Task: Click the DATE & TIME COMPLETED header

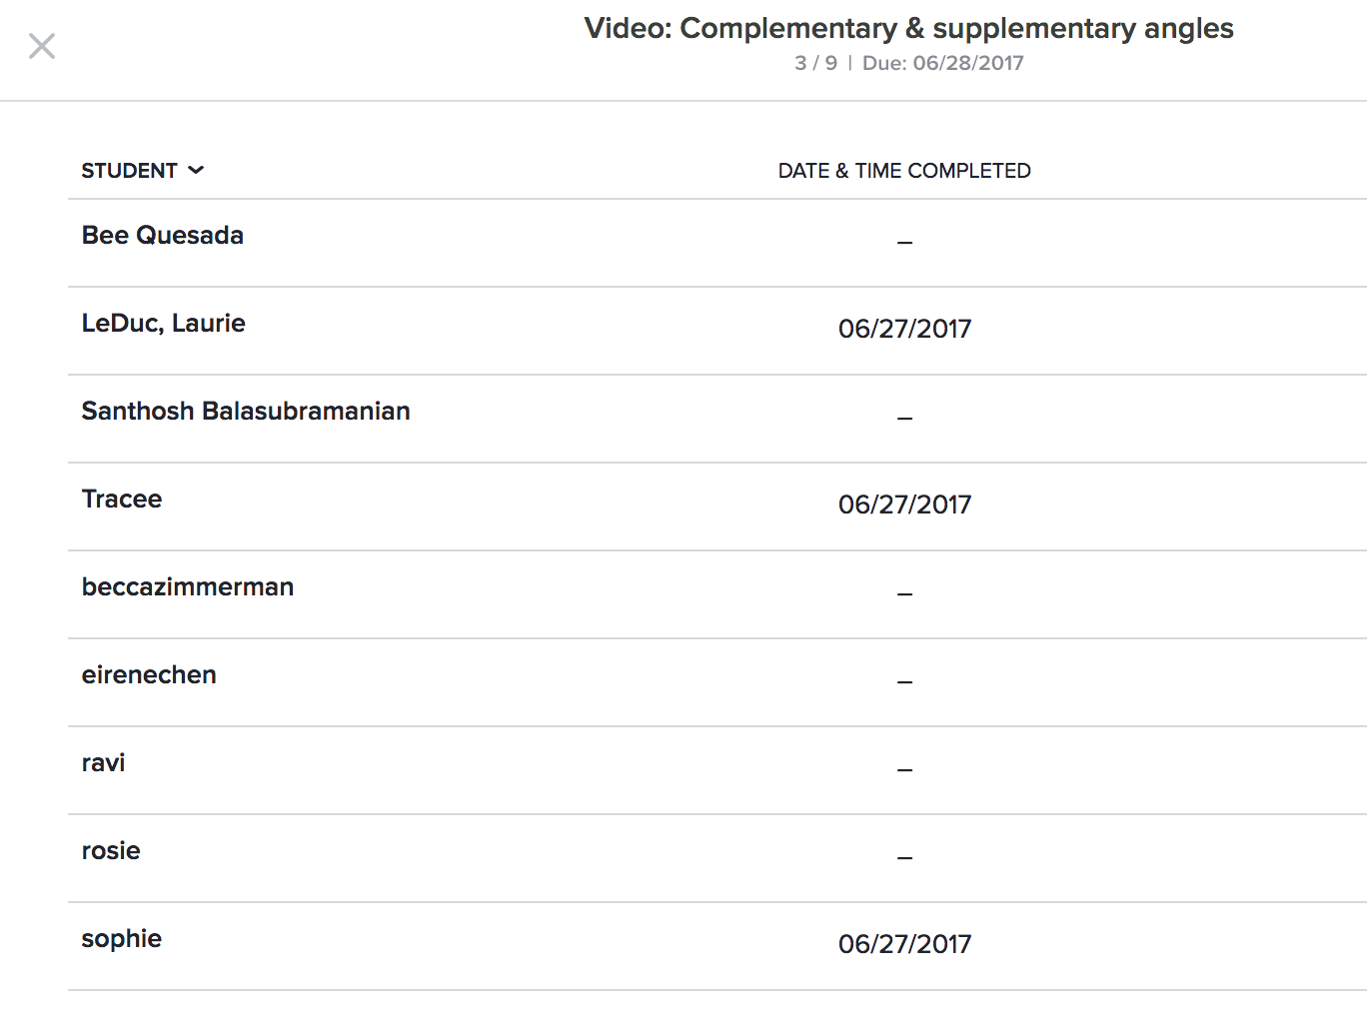Action: point(903,171)
